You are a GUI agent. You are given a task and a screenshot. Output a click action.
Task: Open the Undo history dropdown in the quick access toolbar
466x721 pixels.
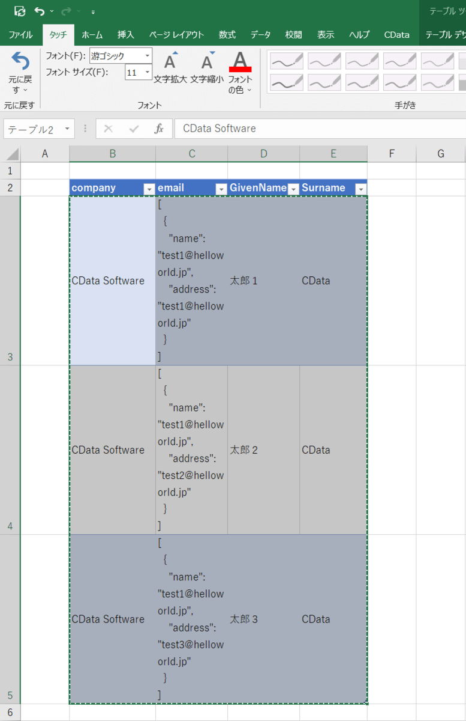(52, 11)
